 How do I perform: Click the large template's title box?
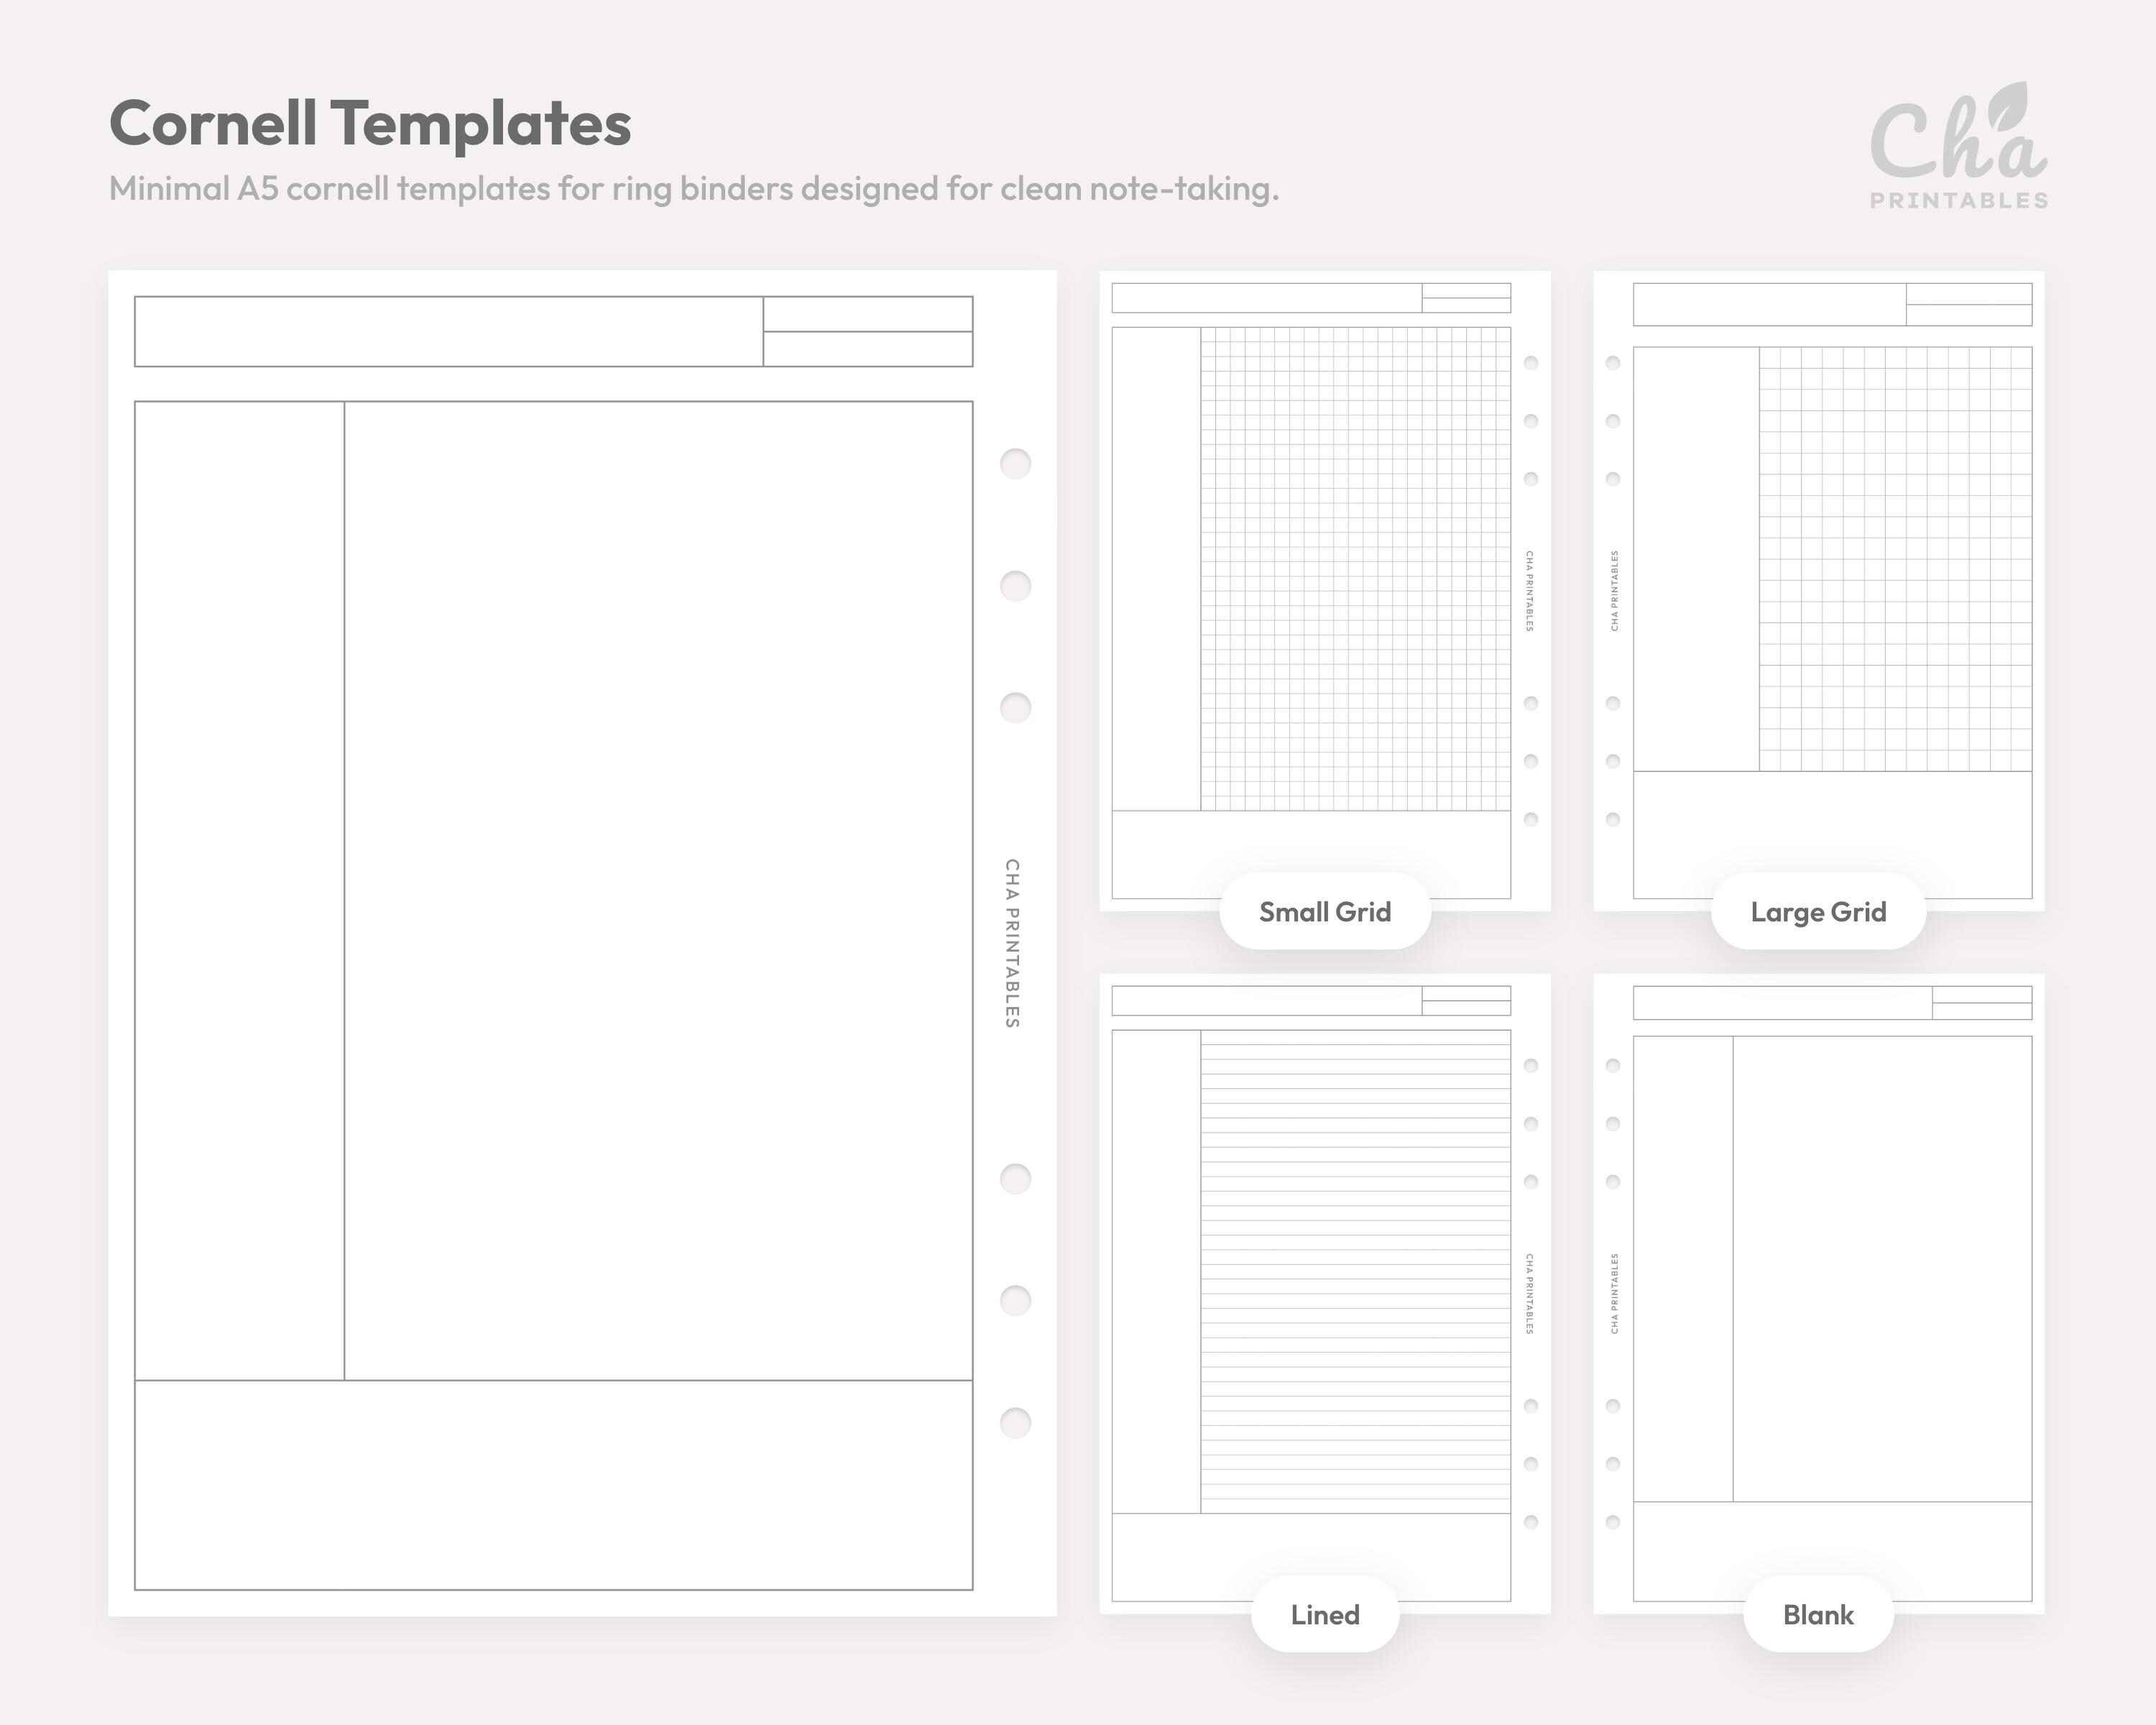coord(449,331)
